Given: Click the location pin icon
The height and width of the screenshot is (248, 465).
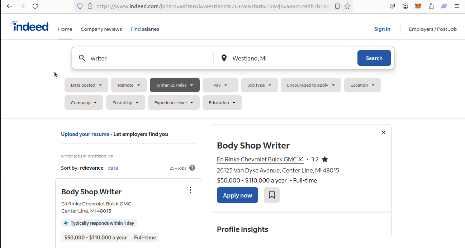Looking at the screenshot, I should tap(224, 58).
